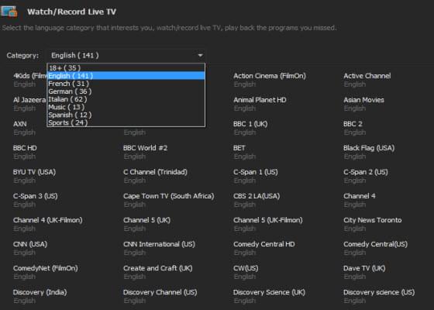Open the BBC HD channel

point(25,148)
